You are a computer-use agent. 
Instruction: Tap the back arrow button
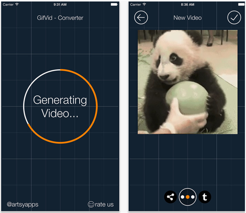[141, 18]
